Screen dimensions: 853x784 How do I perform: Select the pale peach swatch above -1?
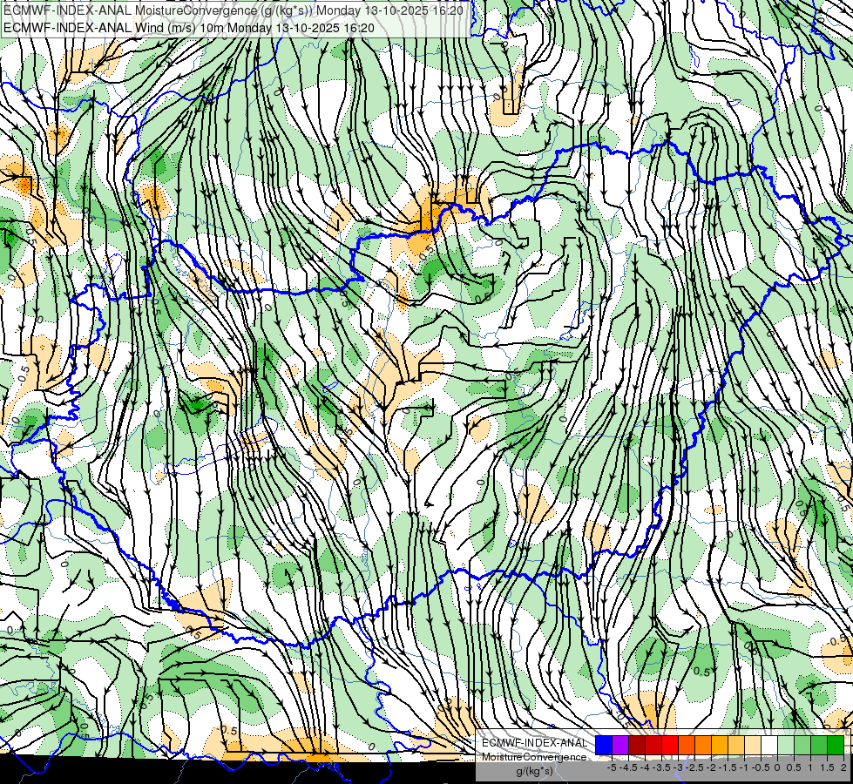point(753,745)
